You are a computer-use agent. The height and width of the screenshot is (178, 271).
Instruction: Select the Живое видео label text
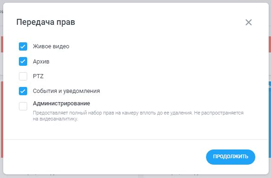(51, 46)
